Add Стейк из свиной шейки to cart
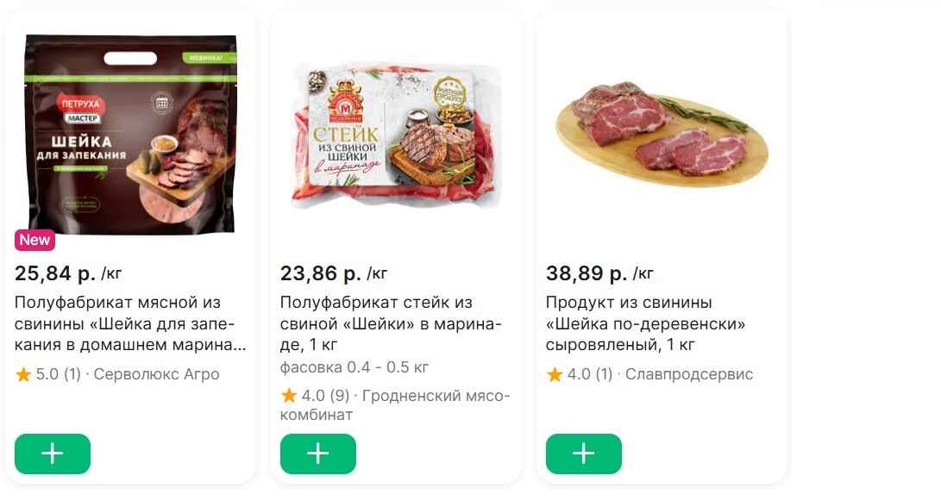Screen dimensions: 941x501 [x=318, y=454]
